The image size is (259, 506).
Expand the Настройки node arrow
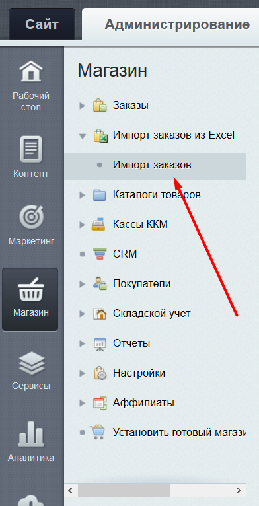click(83, 373)
